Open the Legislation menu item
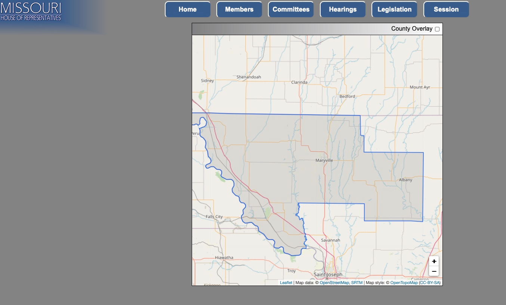This screenshot has width=506, height=305. [x=394, y=9]
